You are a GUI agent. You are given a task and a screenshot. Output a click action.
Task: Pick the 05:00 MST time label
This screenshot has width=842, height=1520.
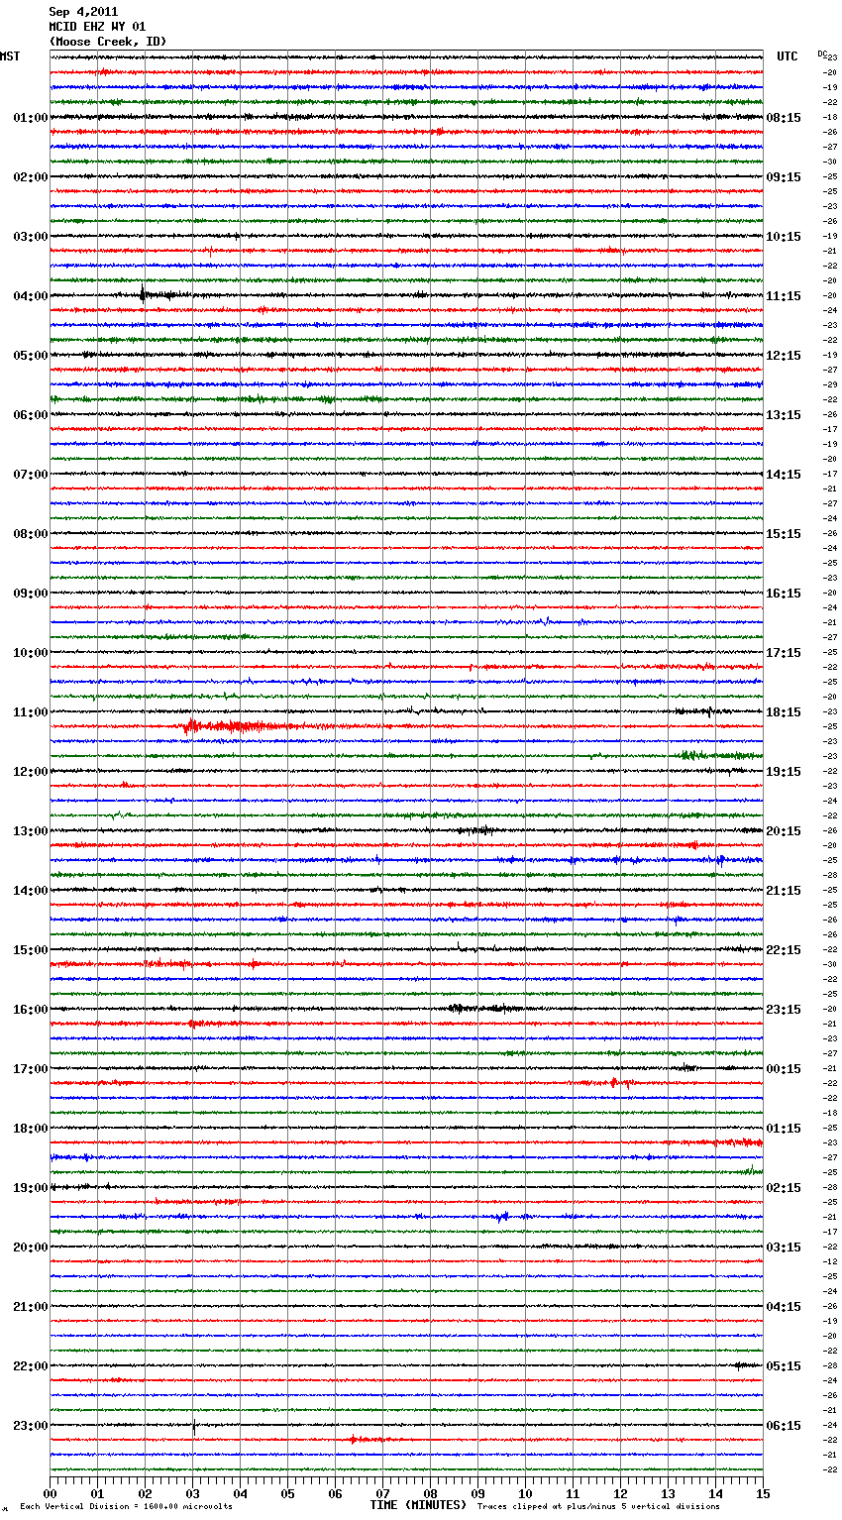coord(31,356)
